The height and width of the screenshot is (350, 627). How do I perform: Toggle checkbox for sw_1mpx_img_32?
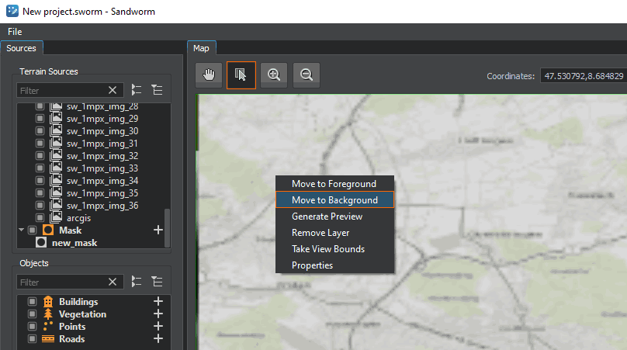41,156
